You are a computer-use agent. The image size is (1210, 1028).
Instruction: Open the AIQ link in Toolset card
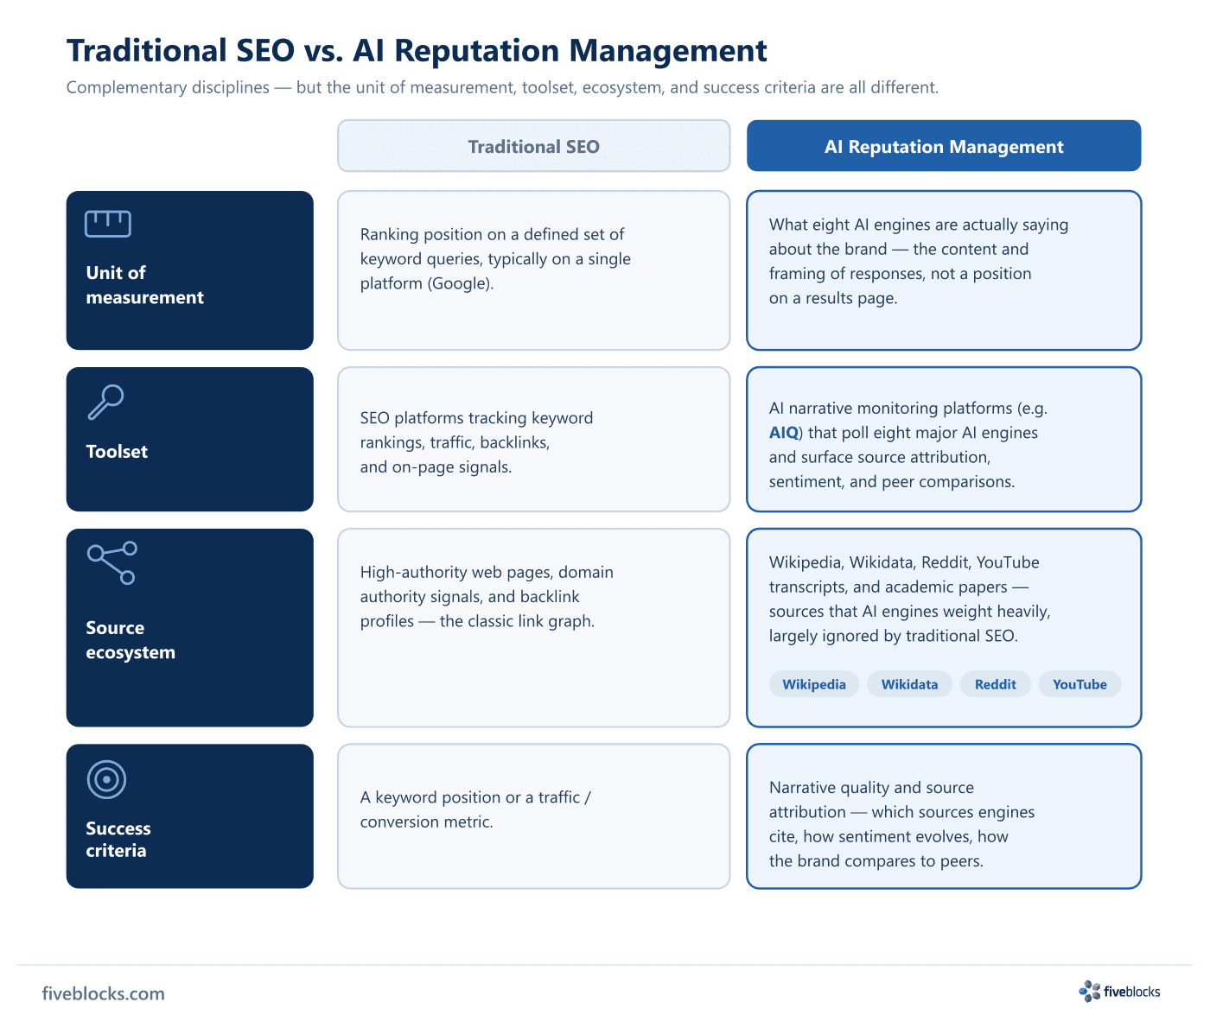tap(783, 433)
